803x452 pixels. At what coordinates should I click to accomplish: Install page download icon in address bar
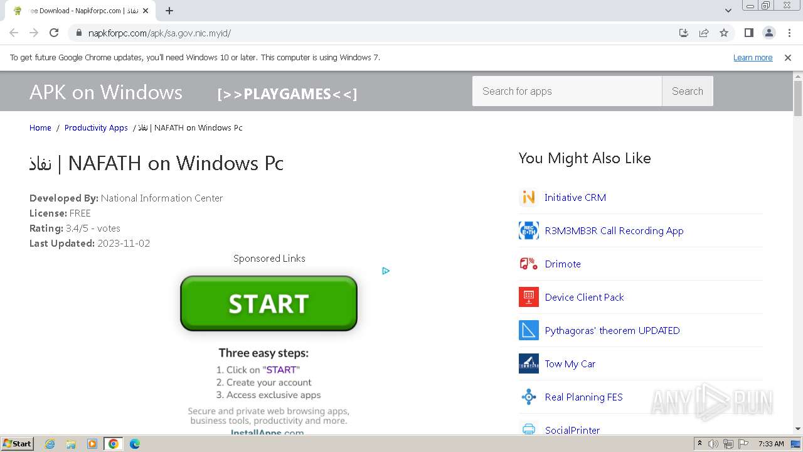pyautogui.click(x=684, y=33)
